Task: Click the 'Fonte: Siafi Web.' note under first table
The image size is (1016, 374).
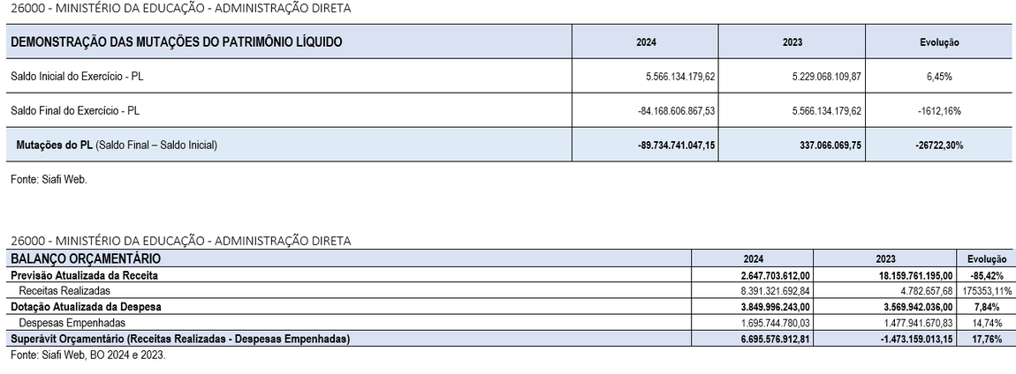Action: (49, 179)
